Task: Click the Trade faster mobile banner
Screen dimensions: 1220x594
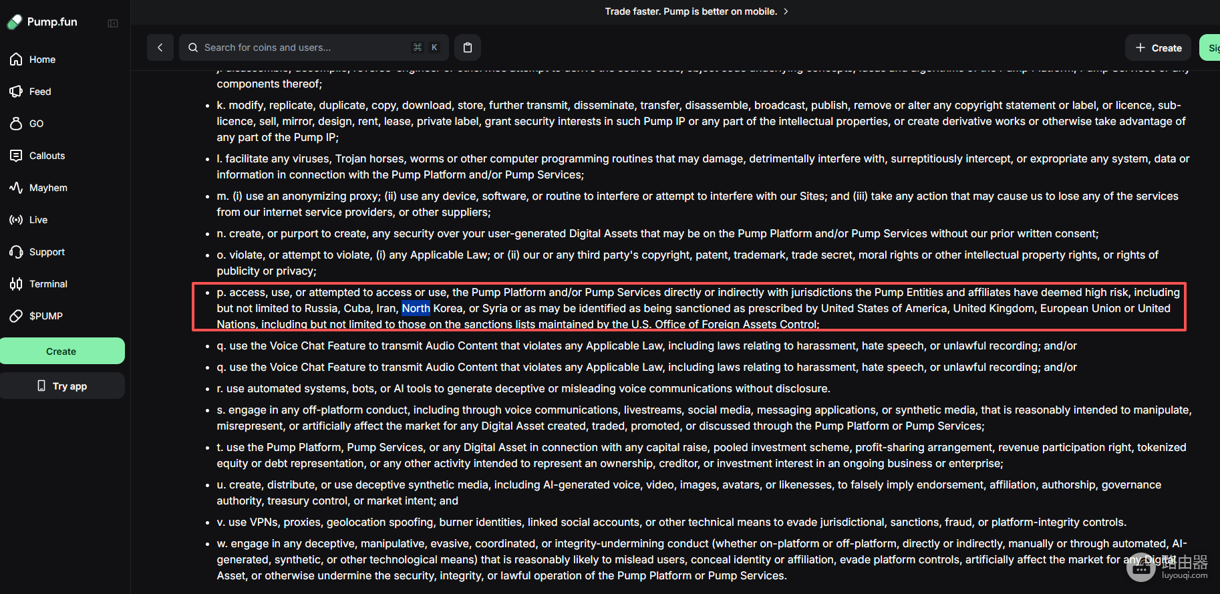Action: pos(697,11)
